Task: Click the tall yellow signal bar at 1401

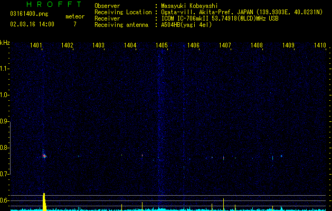Action: pos(44,202)
